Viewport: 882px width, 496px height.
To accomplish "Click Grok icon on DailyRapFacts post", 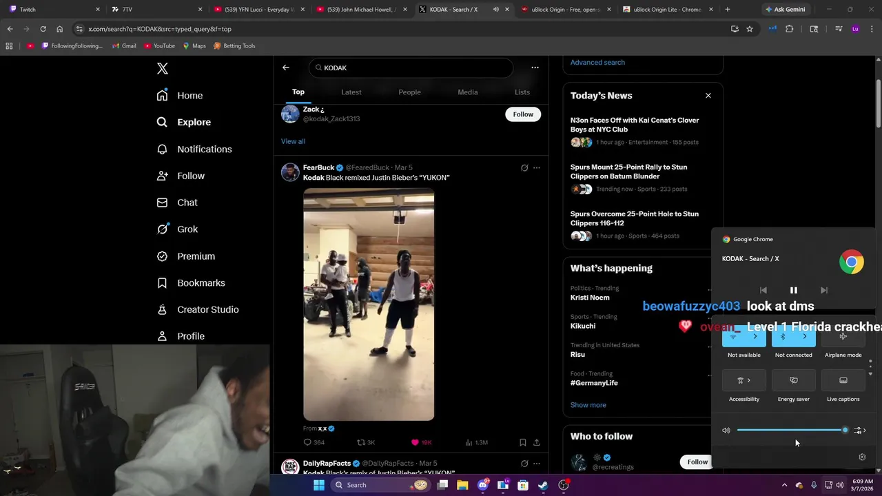I will coord(524,464).
